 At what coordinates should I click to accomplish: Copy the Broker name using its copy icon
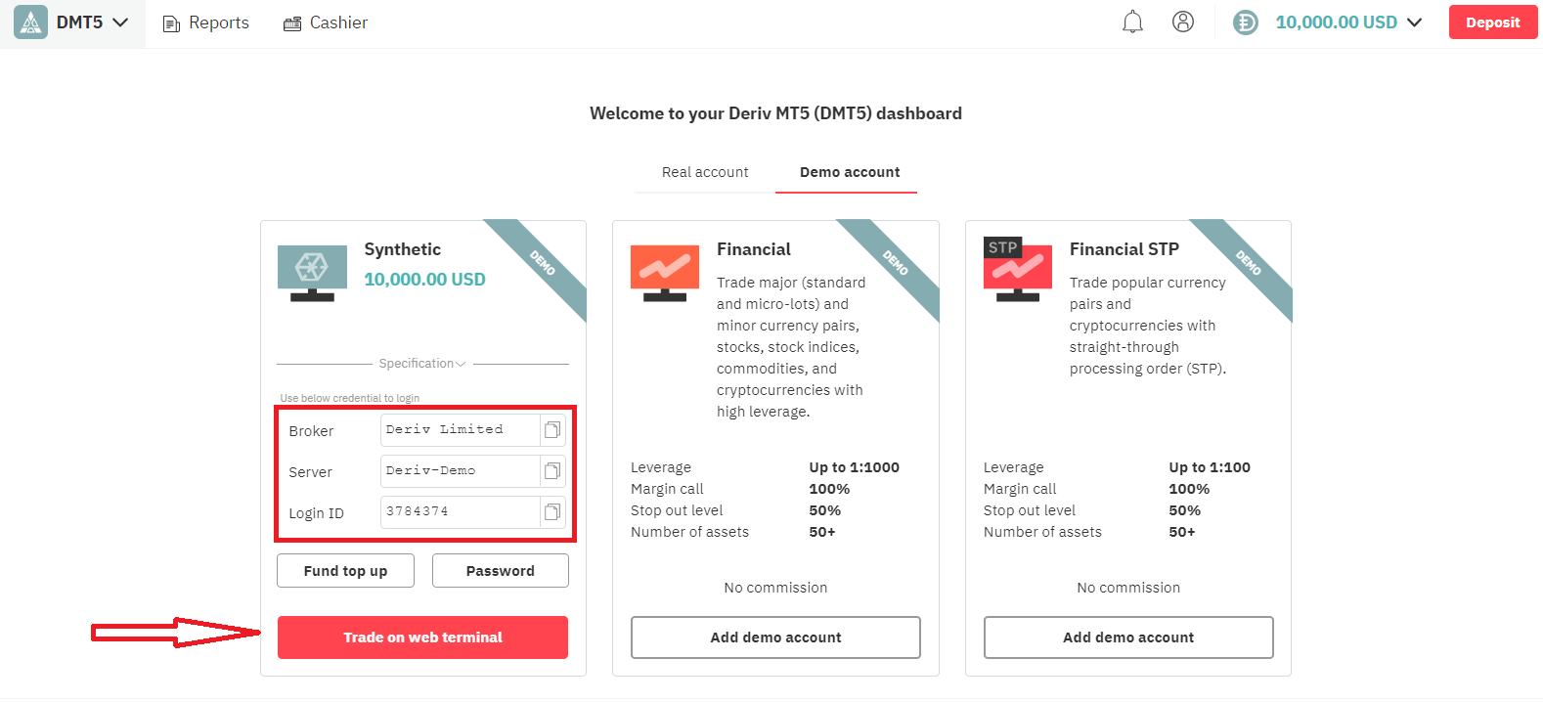[552, 429]
